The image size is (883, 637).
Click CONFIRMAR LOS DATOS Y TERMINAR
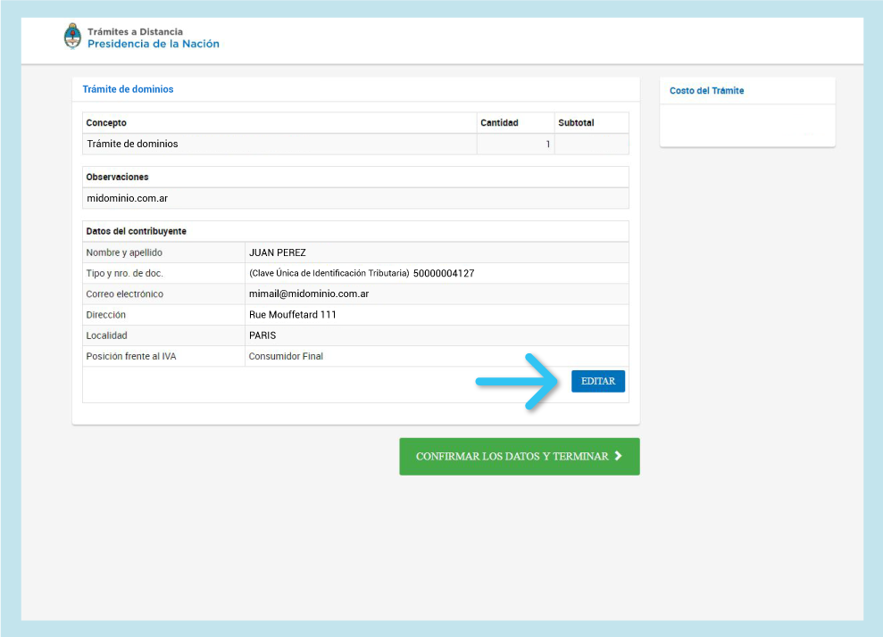tap(512, 456)
